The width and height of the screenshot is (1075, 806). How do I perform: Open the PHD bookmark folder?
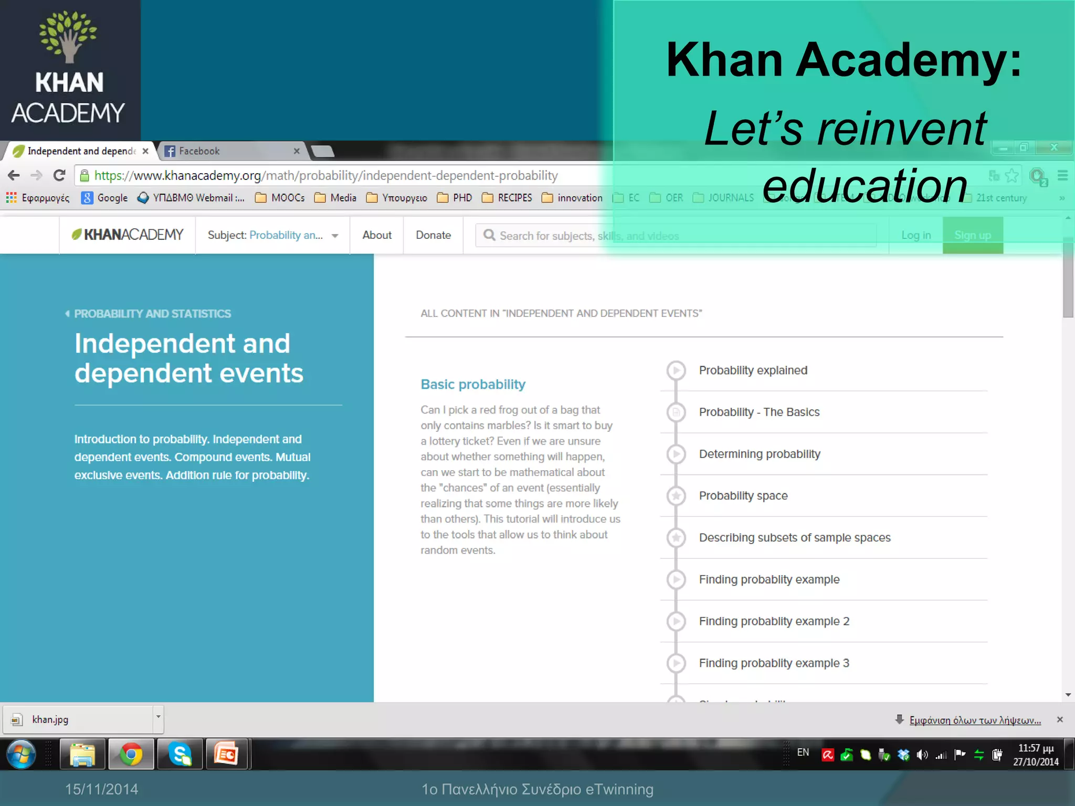[x=455, y=198]
